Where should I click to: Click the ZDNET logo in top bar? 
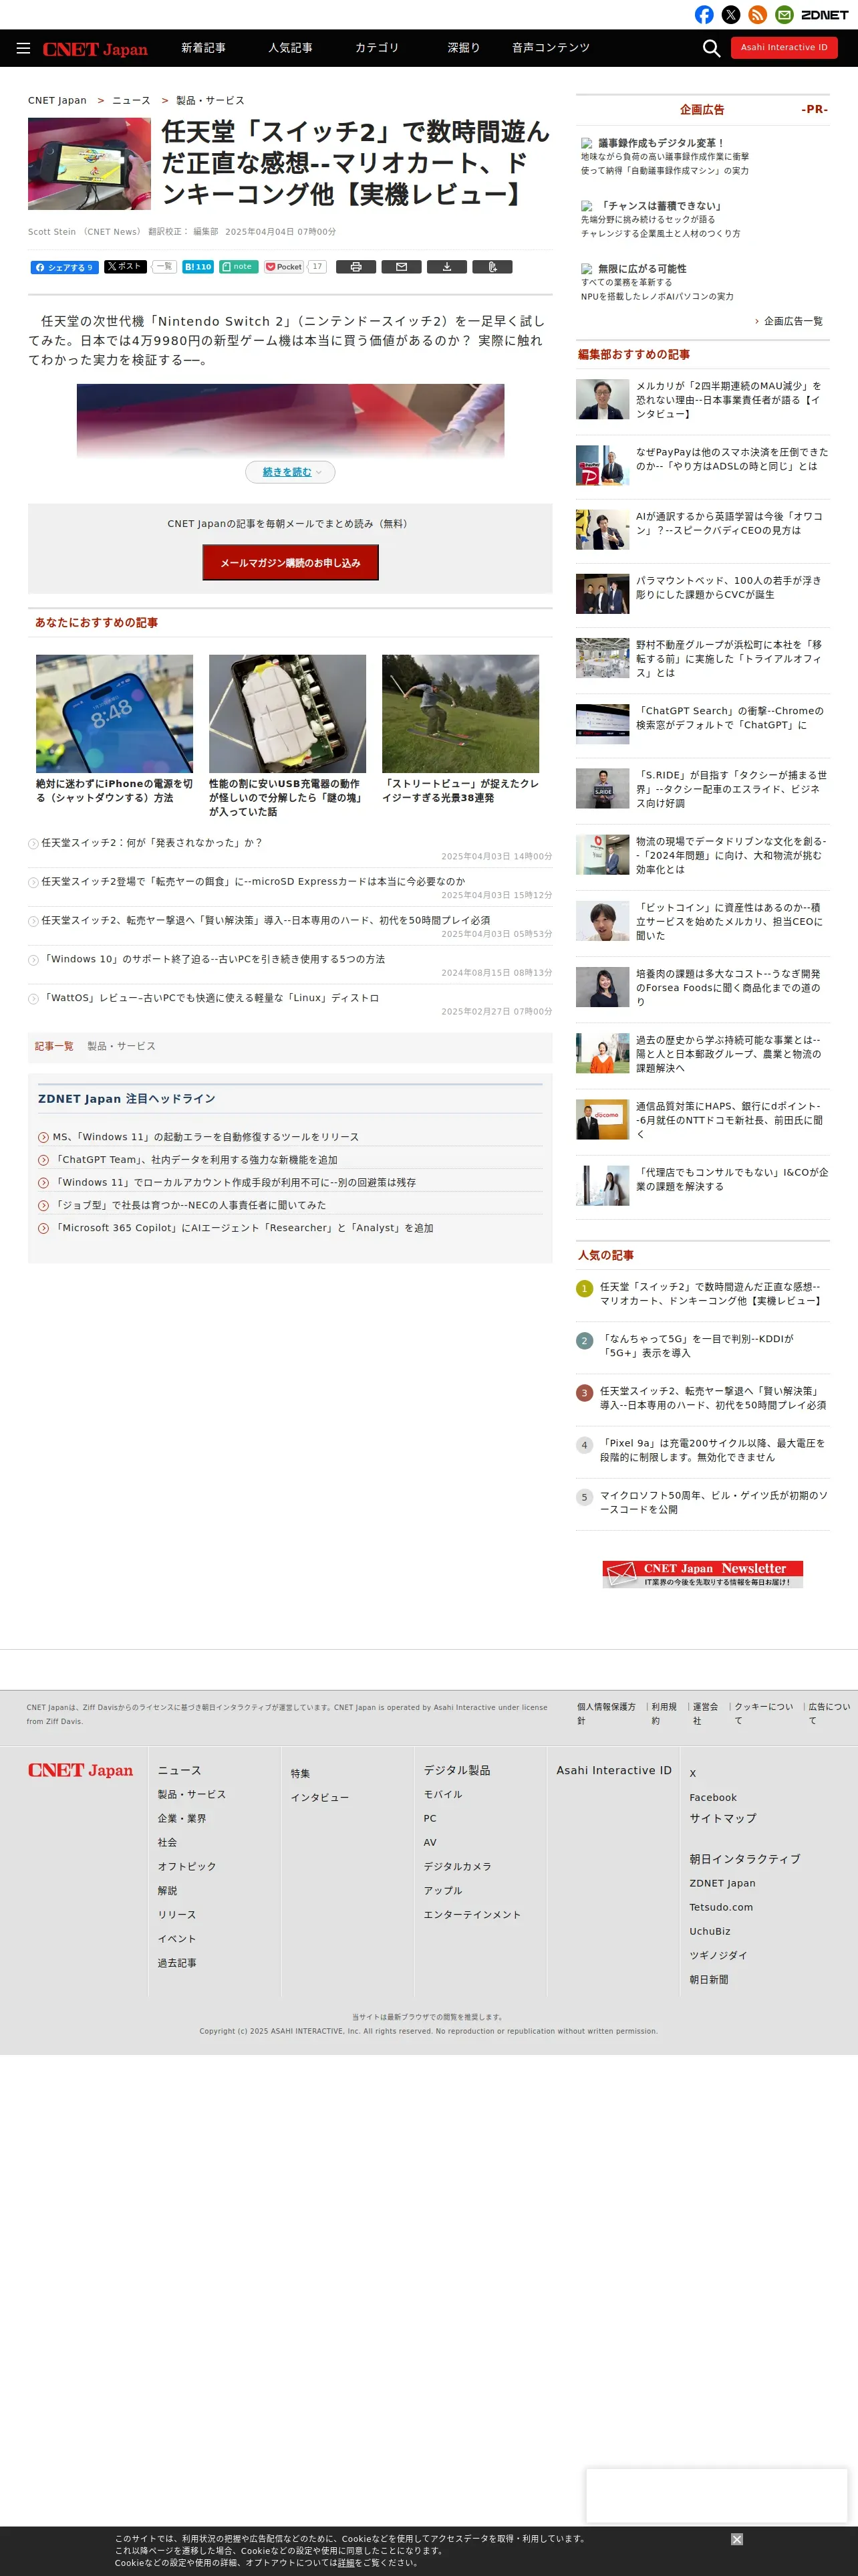click(825, 15)
